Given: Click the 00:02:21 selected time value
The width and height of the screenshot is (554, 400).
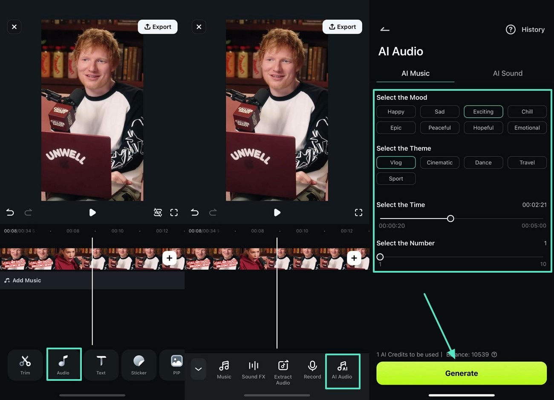Looking at the screenshot, I should 534,205.
